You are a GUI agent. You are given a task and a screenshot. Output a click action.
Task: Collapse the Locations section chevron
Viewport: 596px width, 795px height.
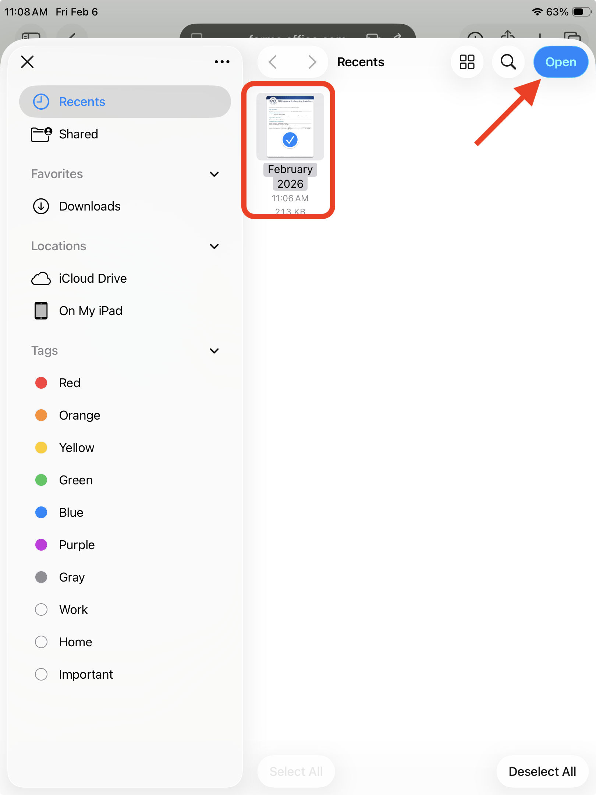[x=214, y=246]
